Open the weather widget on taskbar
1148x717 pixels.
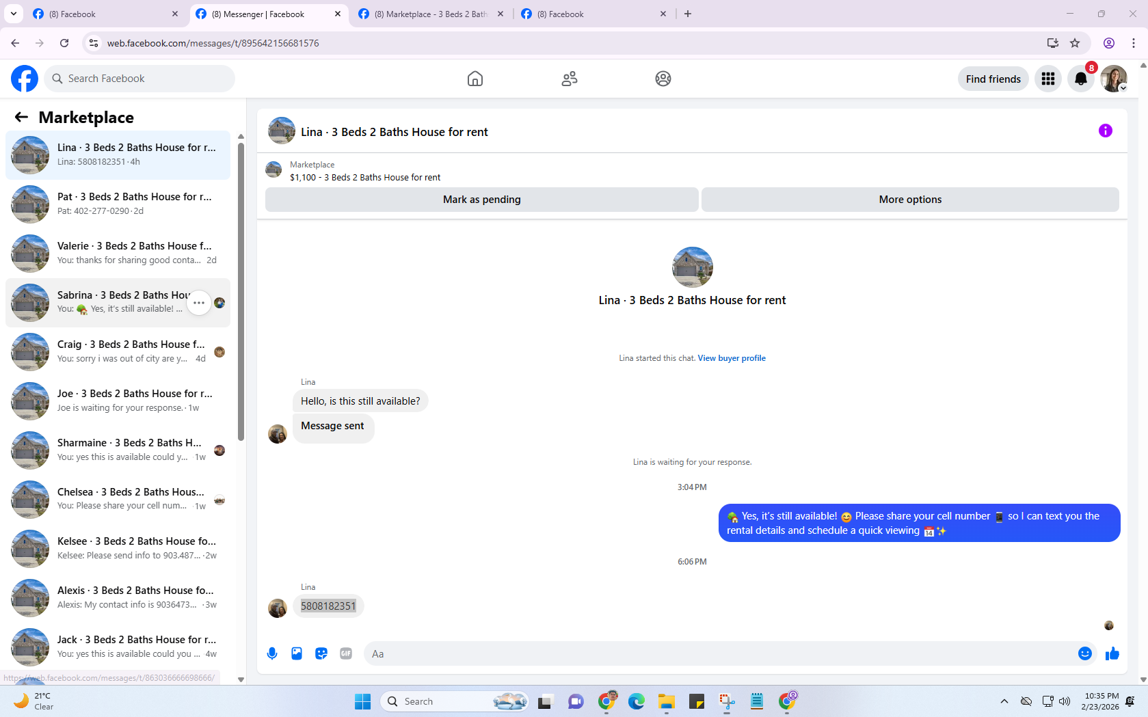34,701
